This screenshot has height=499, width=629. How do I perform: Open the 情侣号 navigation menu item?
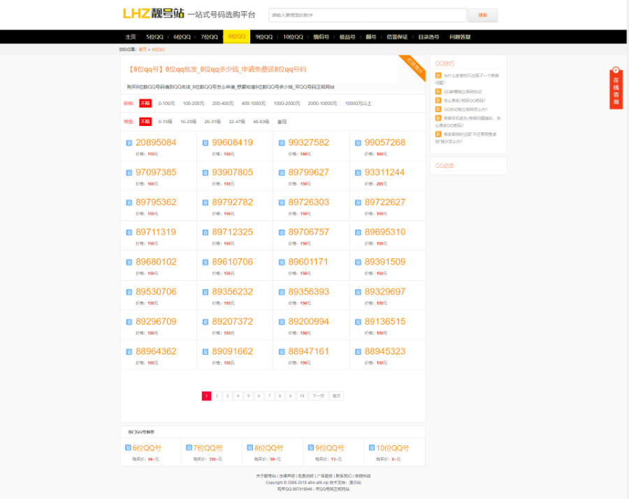(x=321, y=36)
